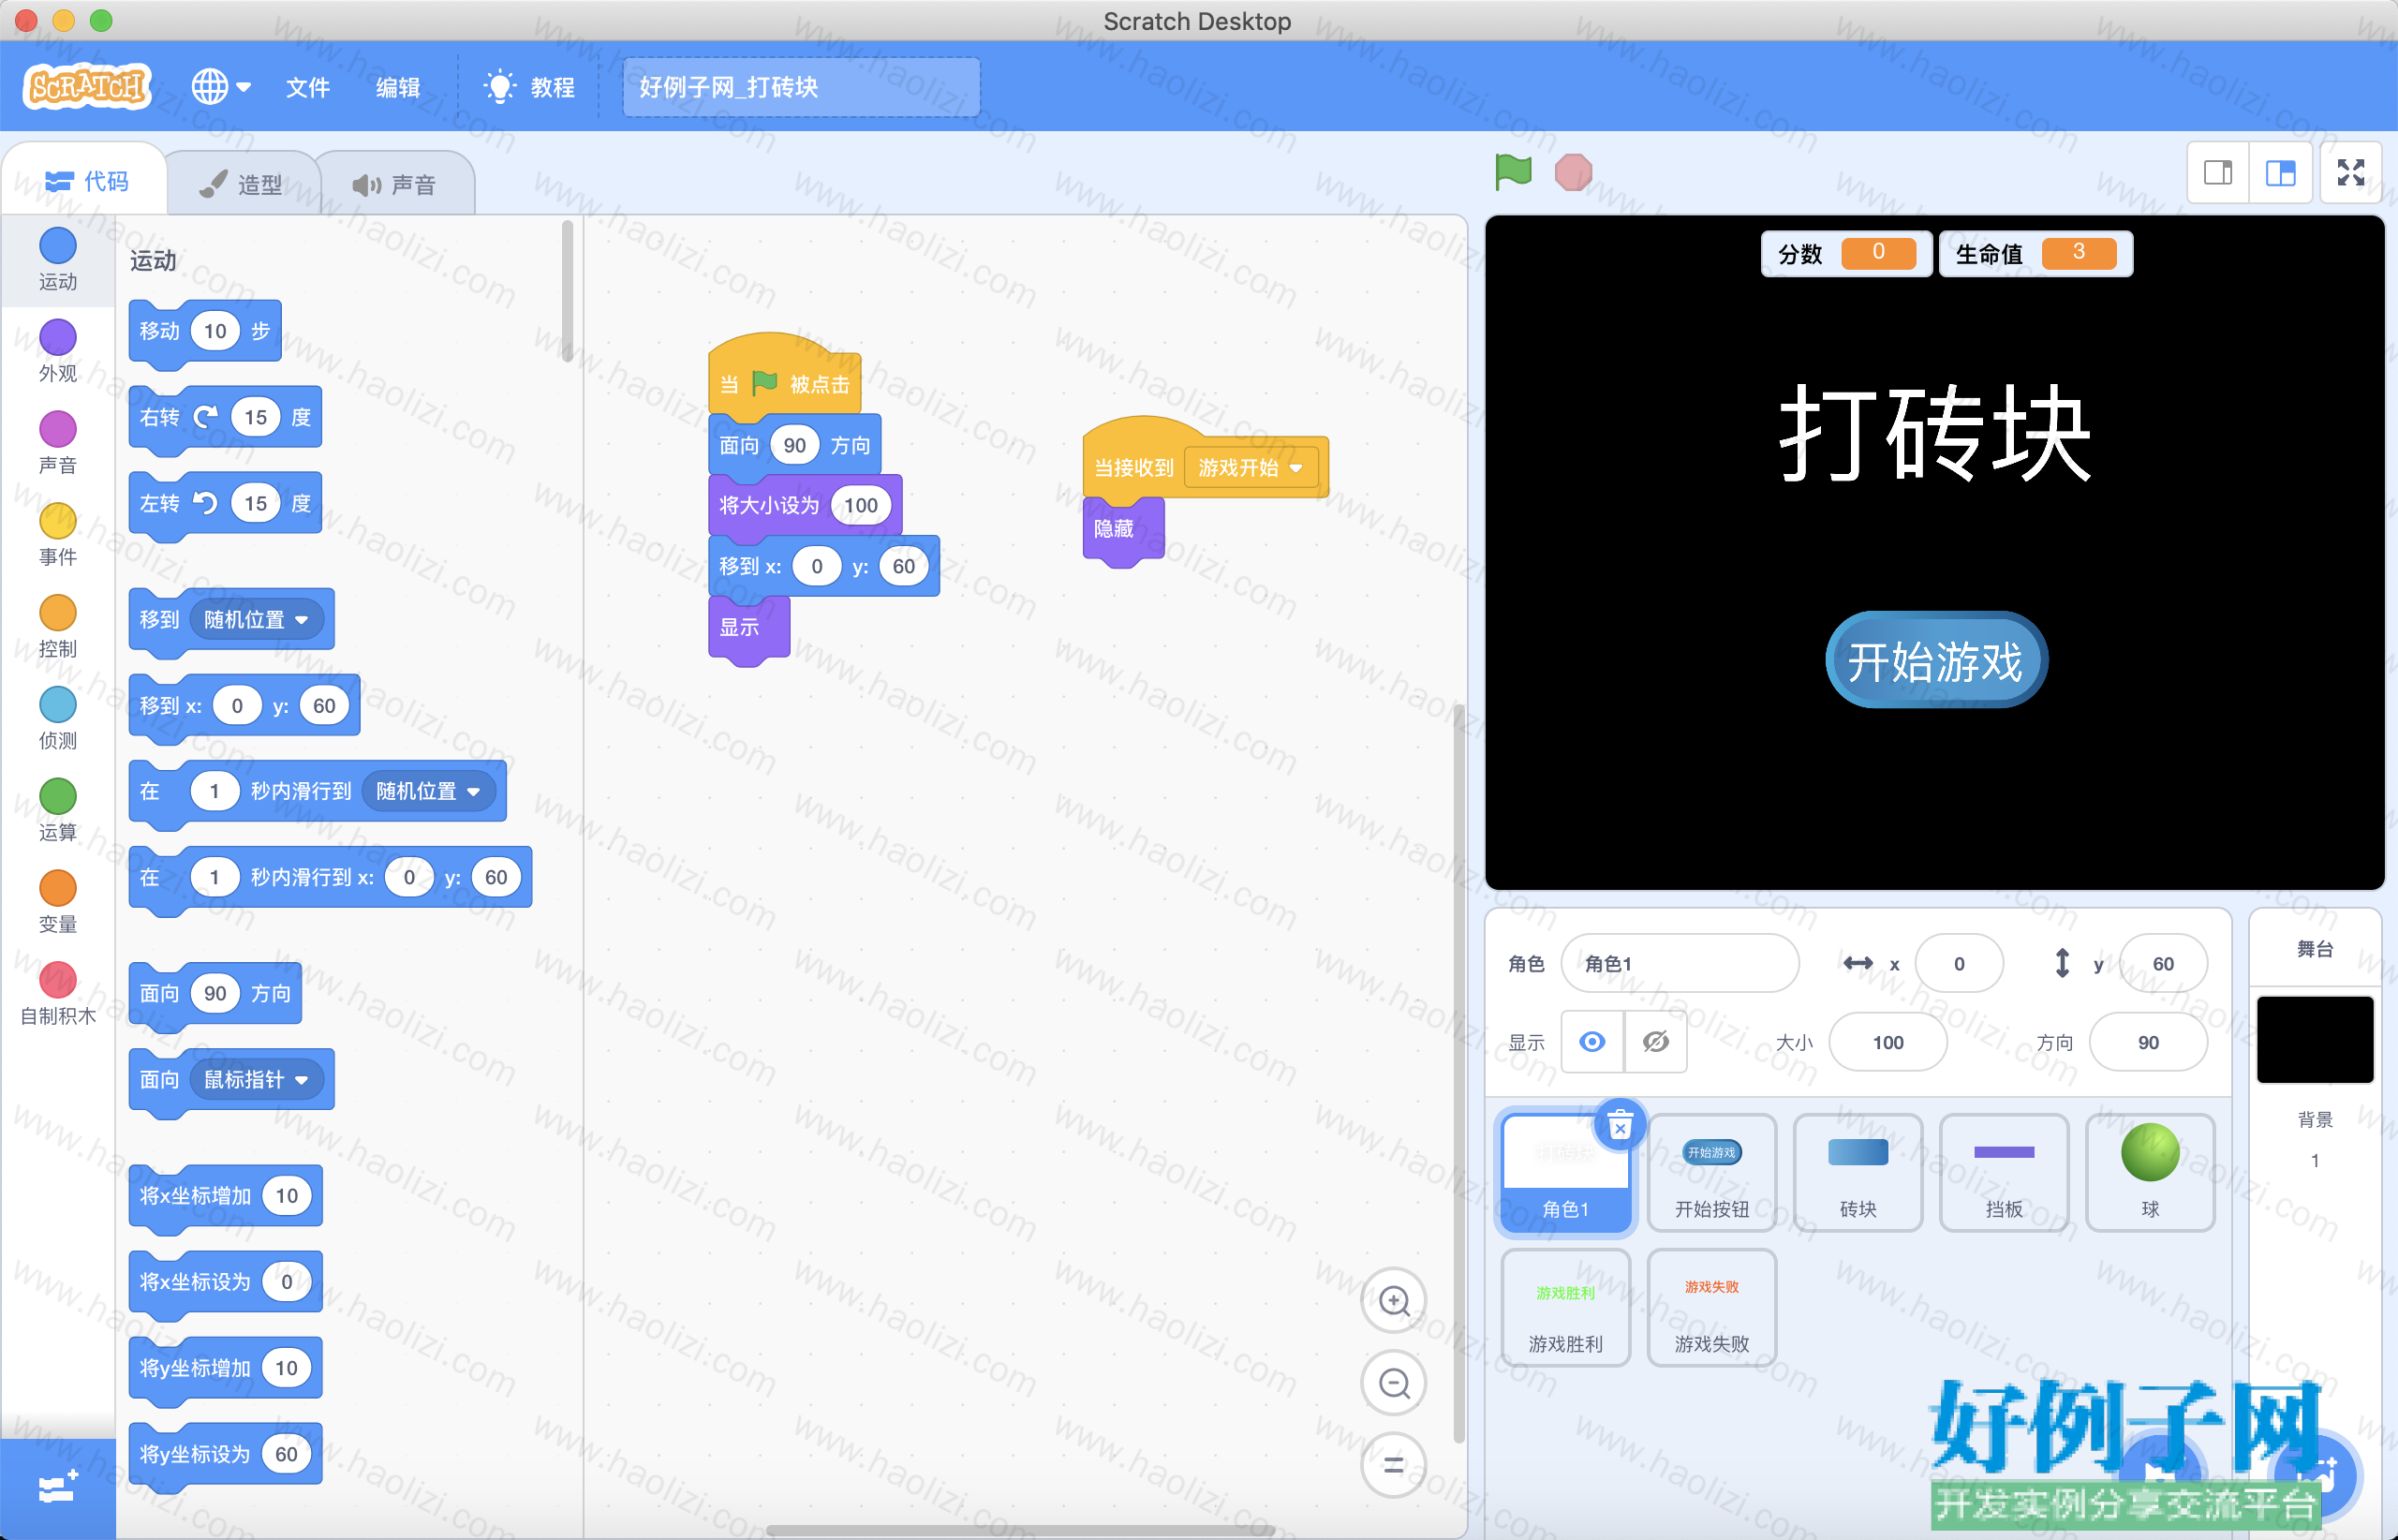The image size is (2398, 1540).
Task: Switch to large stage layout
Action: point(2280,173)
